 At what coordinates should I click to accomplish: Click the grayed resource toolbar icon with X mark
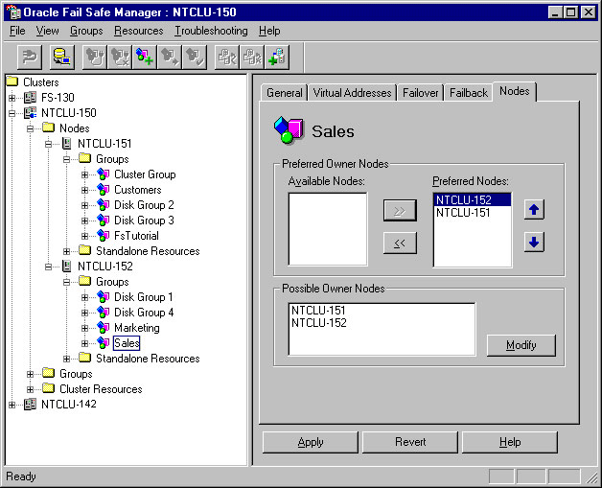point(252,58)
